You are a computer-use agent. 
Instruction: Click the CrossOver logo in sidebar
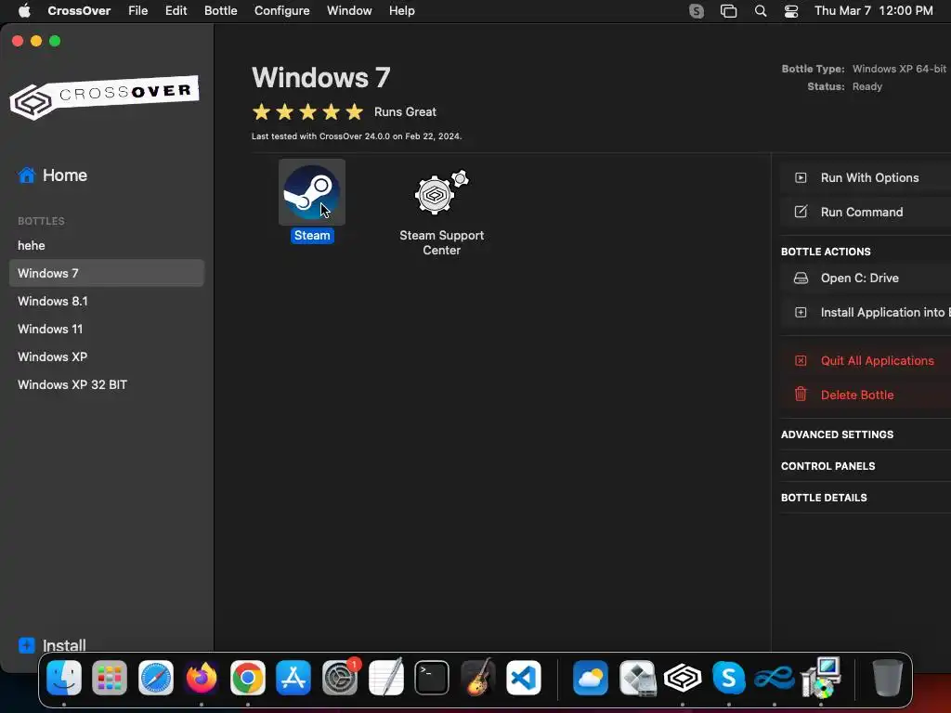(x=104, y=97)
